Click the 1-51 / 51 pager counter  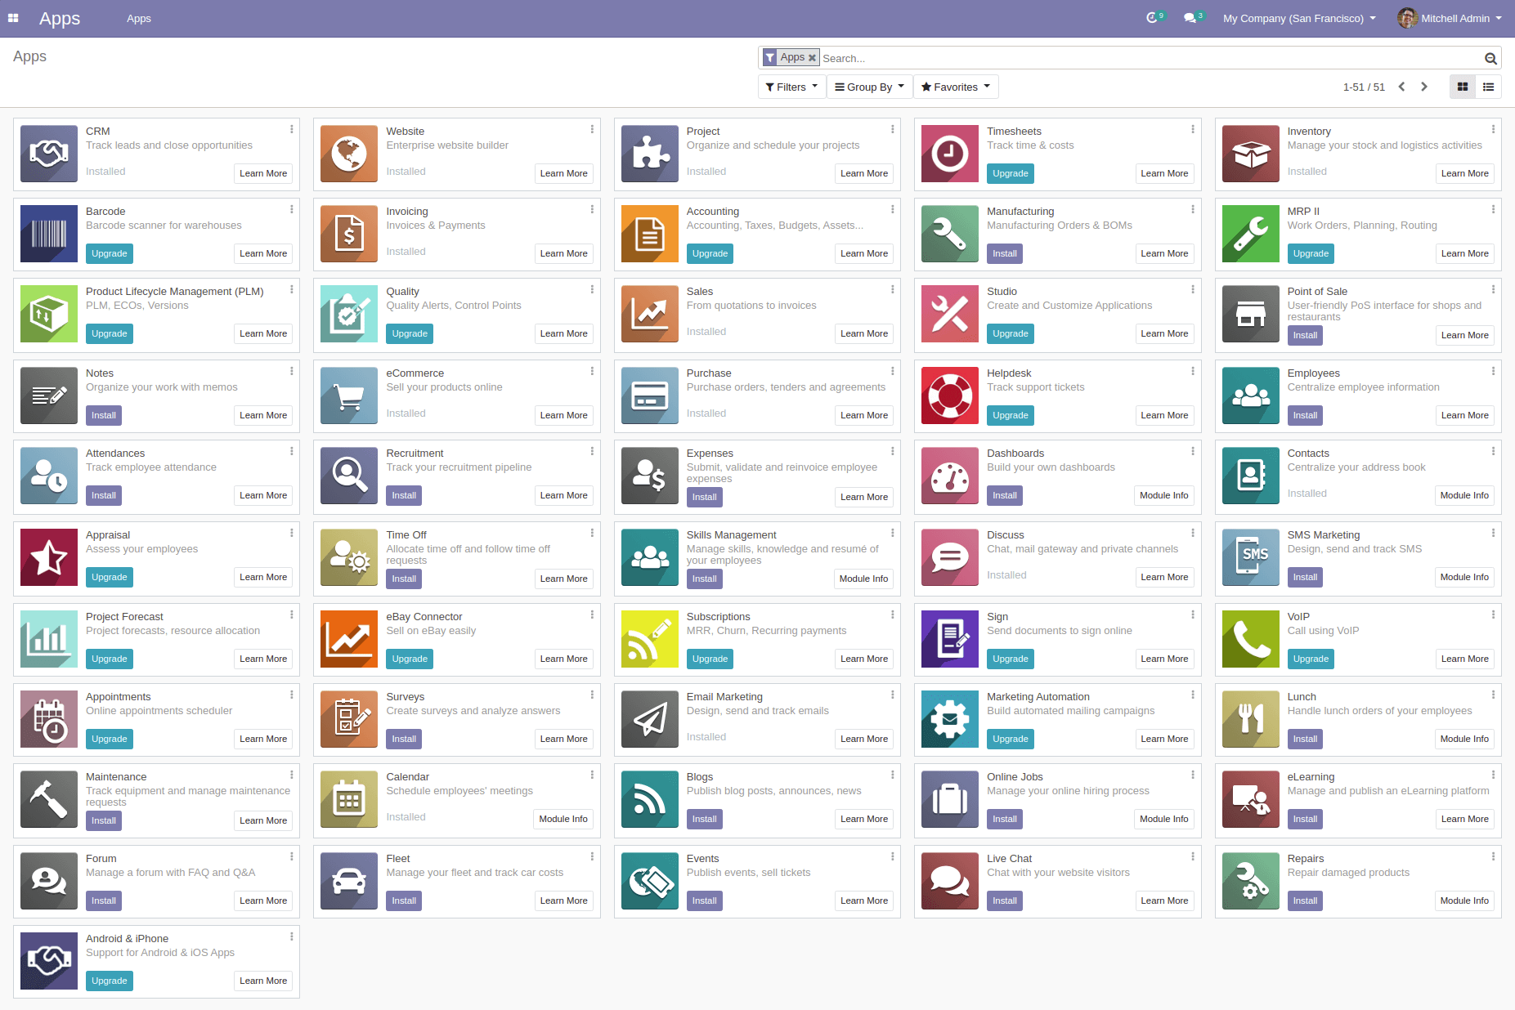pos(1364,87)
